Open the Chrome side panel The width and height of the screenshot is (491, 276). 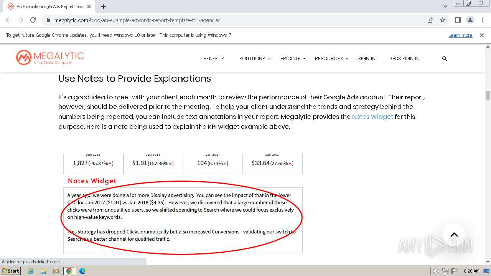458,20
